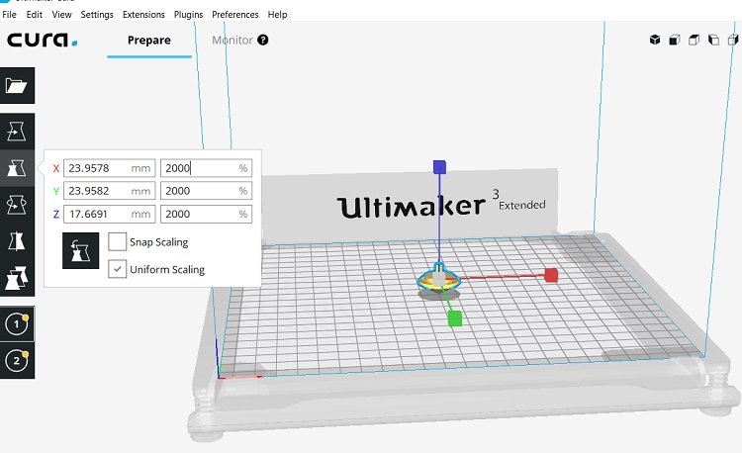The height and width of the screenshot is (453, 742).
Task: Switch to 3D perspective view cube
Action: tap(655, 40)
